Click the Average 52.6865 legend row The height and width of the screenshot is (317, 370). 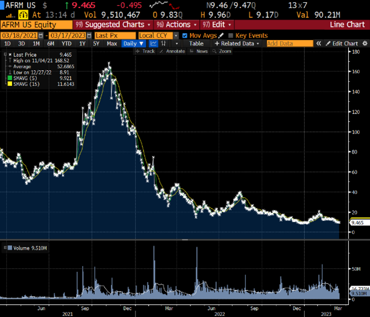(41, 66)
